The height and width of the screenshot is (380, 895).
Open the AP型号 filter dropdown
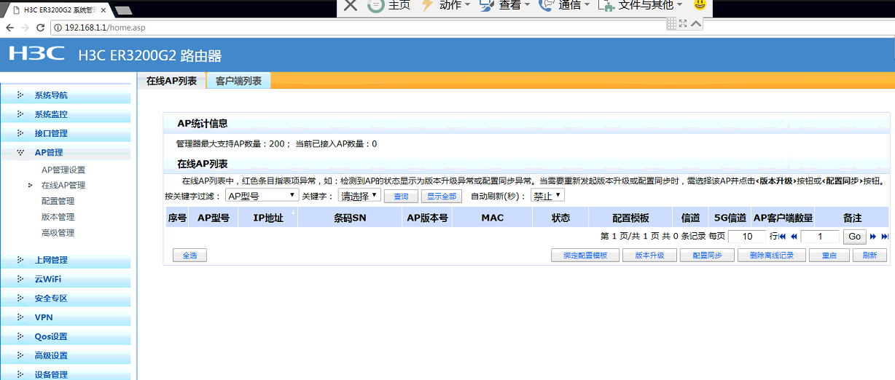click(262, 196)
